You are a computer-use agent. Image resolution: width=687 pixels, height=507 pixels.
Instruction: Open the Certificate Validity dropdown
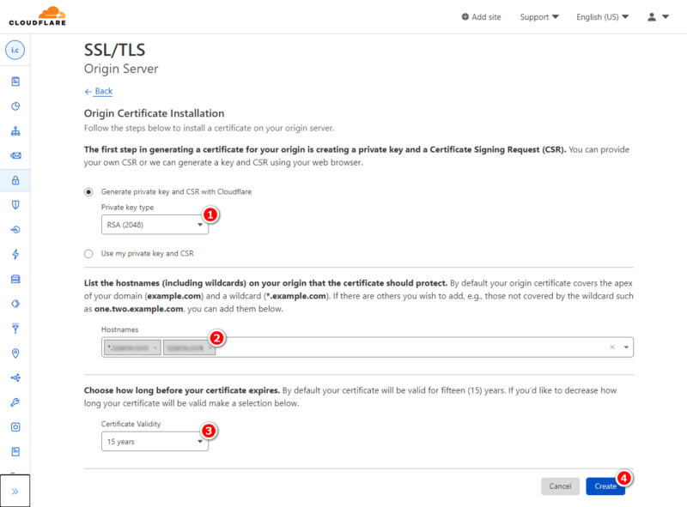pos(155,442)
